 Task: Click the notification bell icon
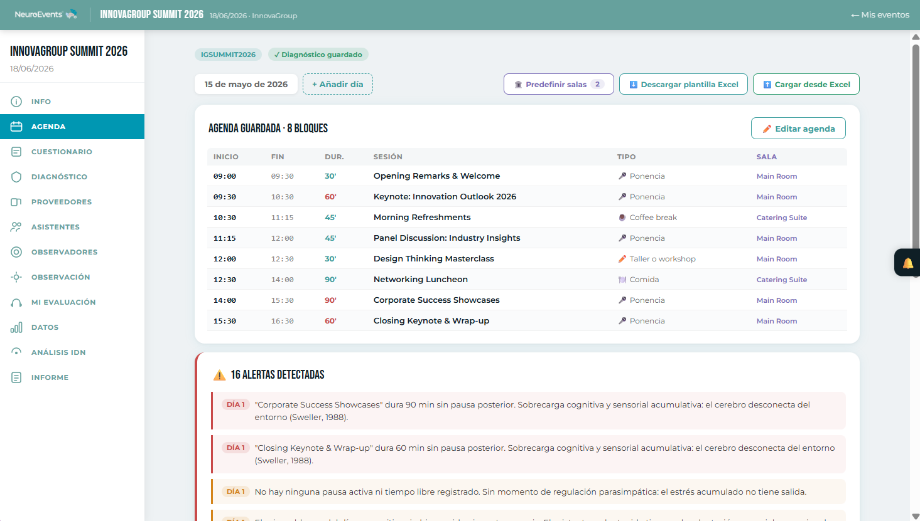point(908,263)
